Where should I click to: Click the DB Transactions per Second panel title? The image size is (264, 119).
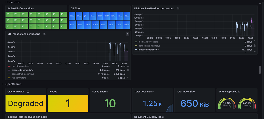click(24, 34)
